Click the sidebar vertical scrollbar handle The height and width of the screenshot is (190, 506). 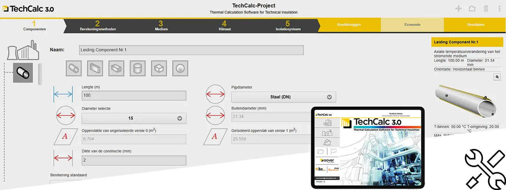tap(40, 74)
